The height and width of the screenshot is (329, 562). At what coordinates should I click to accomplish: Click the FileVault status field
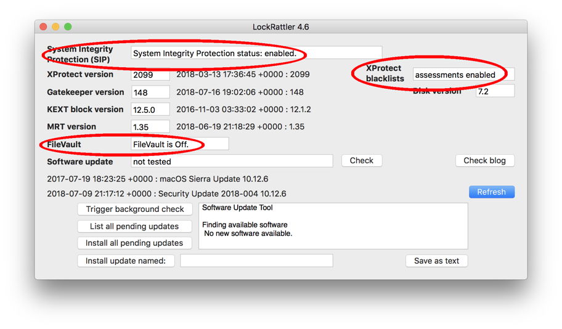(179, 144)
